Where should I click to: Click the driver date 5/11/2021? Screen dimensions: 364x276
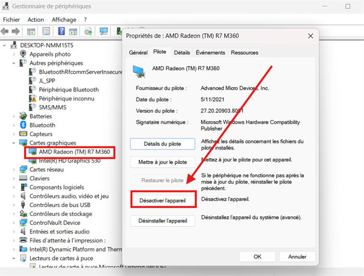tap(212, 100)
